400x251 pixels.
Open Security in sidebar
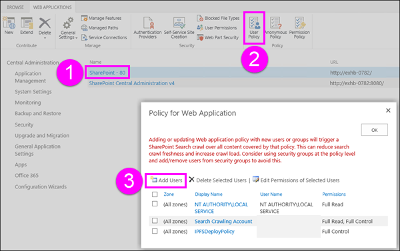point(24,125)
